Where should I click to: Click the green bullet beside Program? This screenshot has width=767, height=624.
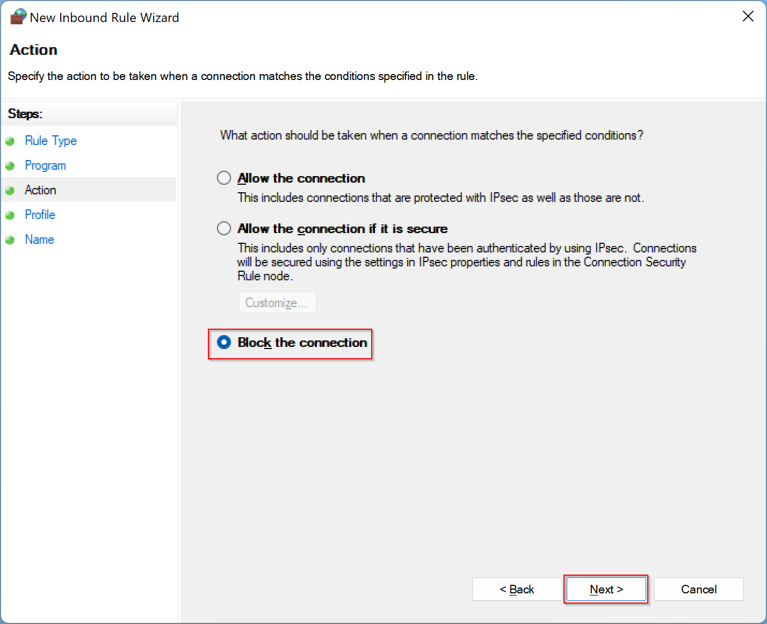pos(11,165)
